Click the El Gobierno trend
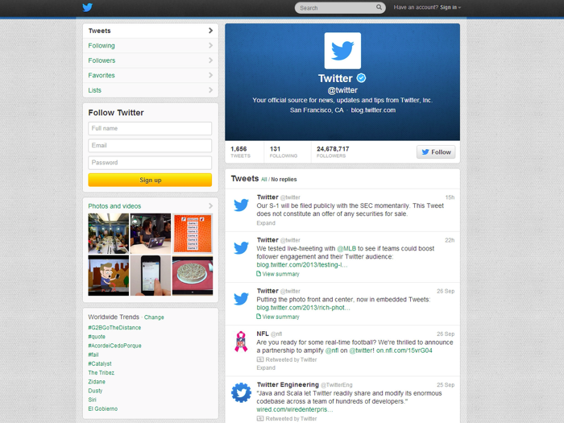This screenshot has width=564, height=423. (103, 408)
